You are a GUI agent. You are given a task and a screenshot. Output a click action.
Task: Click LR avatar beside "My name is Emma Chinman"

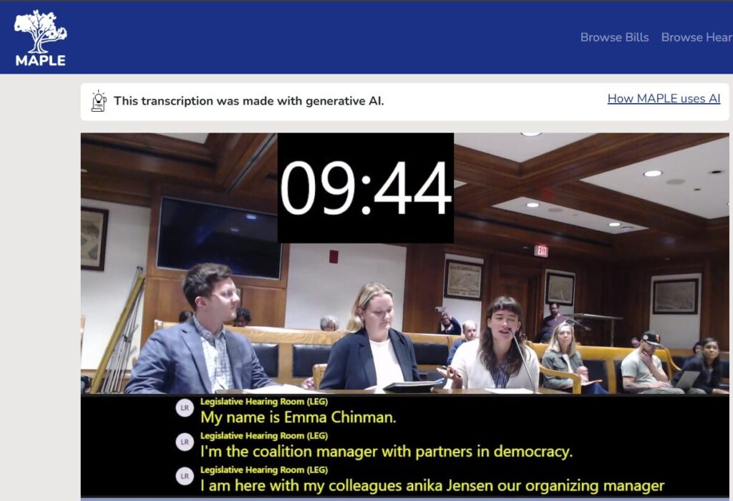click(185, 408)
